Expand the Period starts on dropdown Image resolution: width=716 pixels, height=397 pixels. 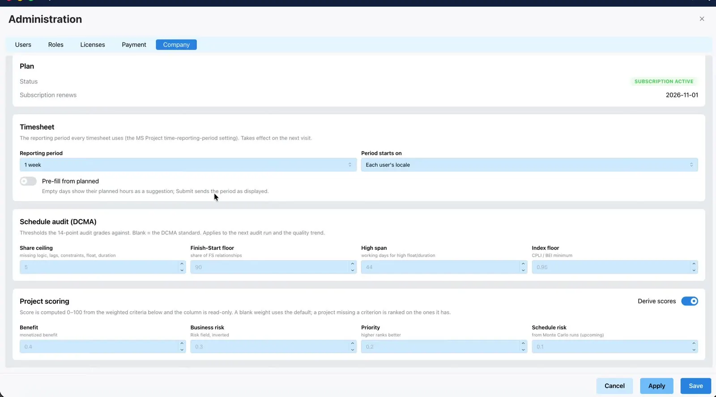tap(529, 165)
